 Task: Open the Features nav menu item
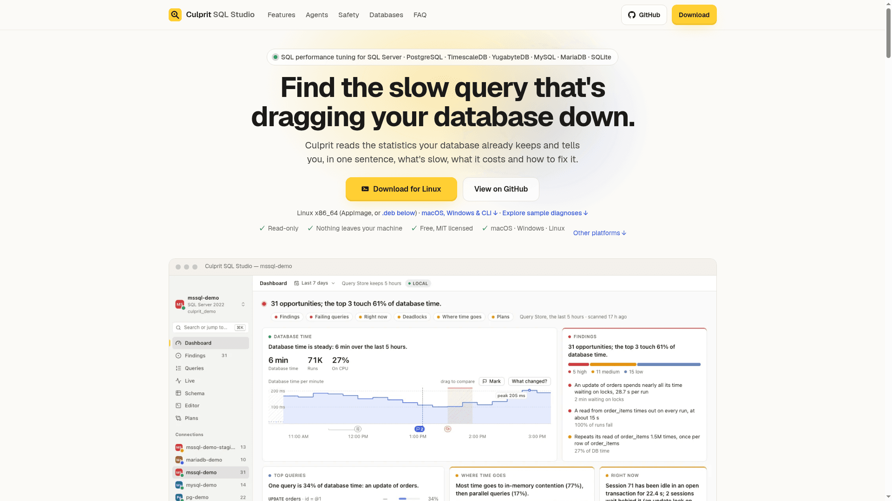coord(281,15)
